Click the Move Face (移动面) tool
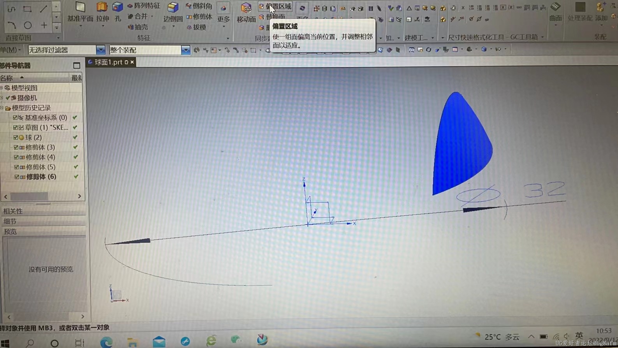This screenshot has width=618, height=348. [246, 12]
